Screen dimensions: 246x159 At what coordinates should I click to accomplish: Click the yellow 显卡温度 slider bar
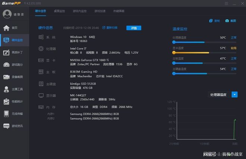tap(204, 53)
